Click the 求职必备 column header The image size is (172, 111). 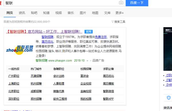(x=108, y=69)
